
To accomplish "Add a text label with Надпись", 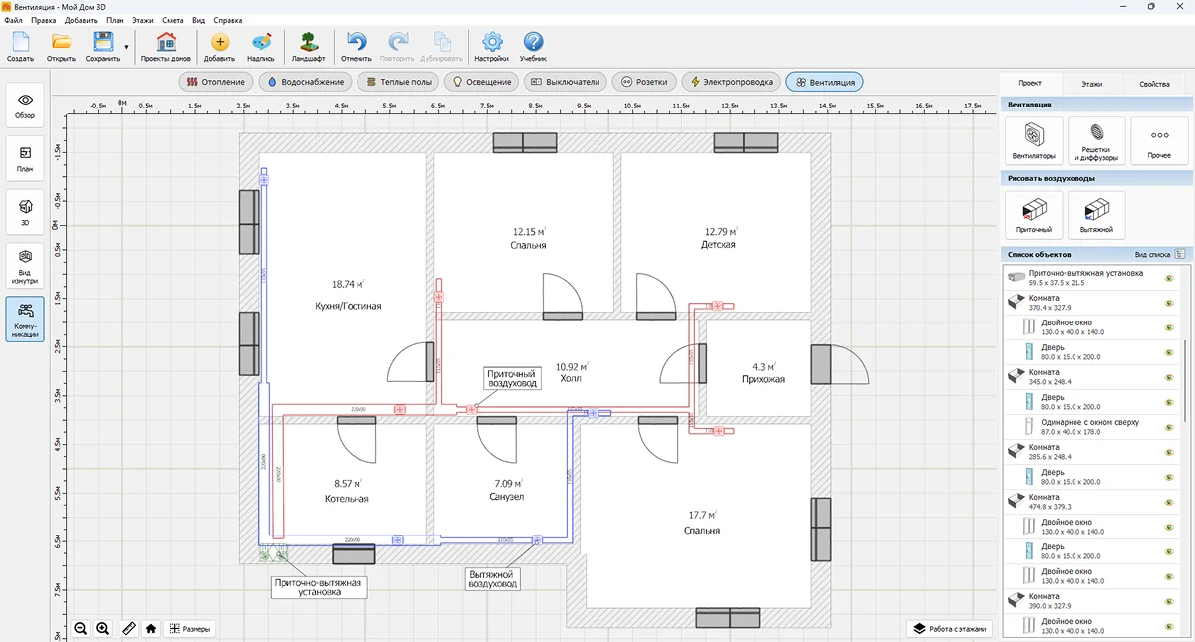I will 261,47.
